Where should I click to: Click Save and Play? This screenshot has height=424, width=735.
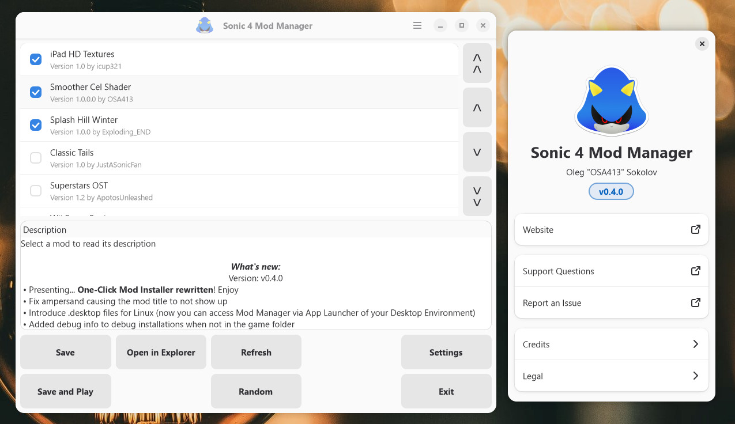click(65, 391)
